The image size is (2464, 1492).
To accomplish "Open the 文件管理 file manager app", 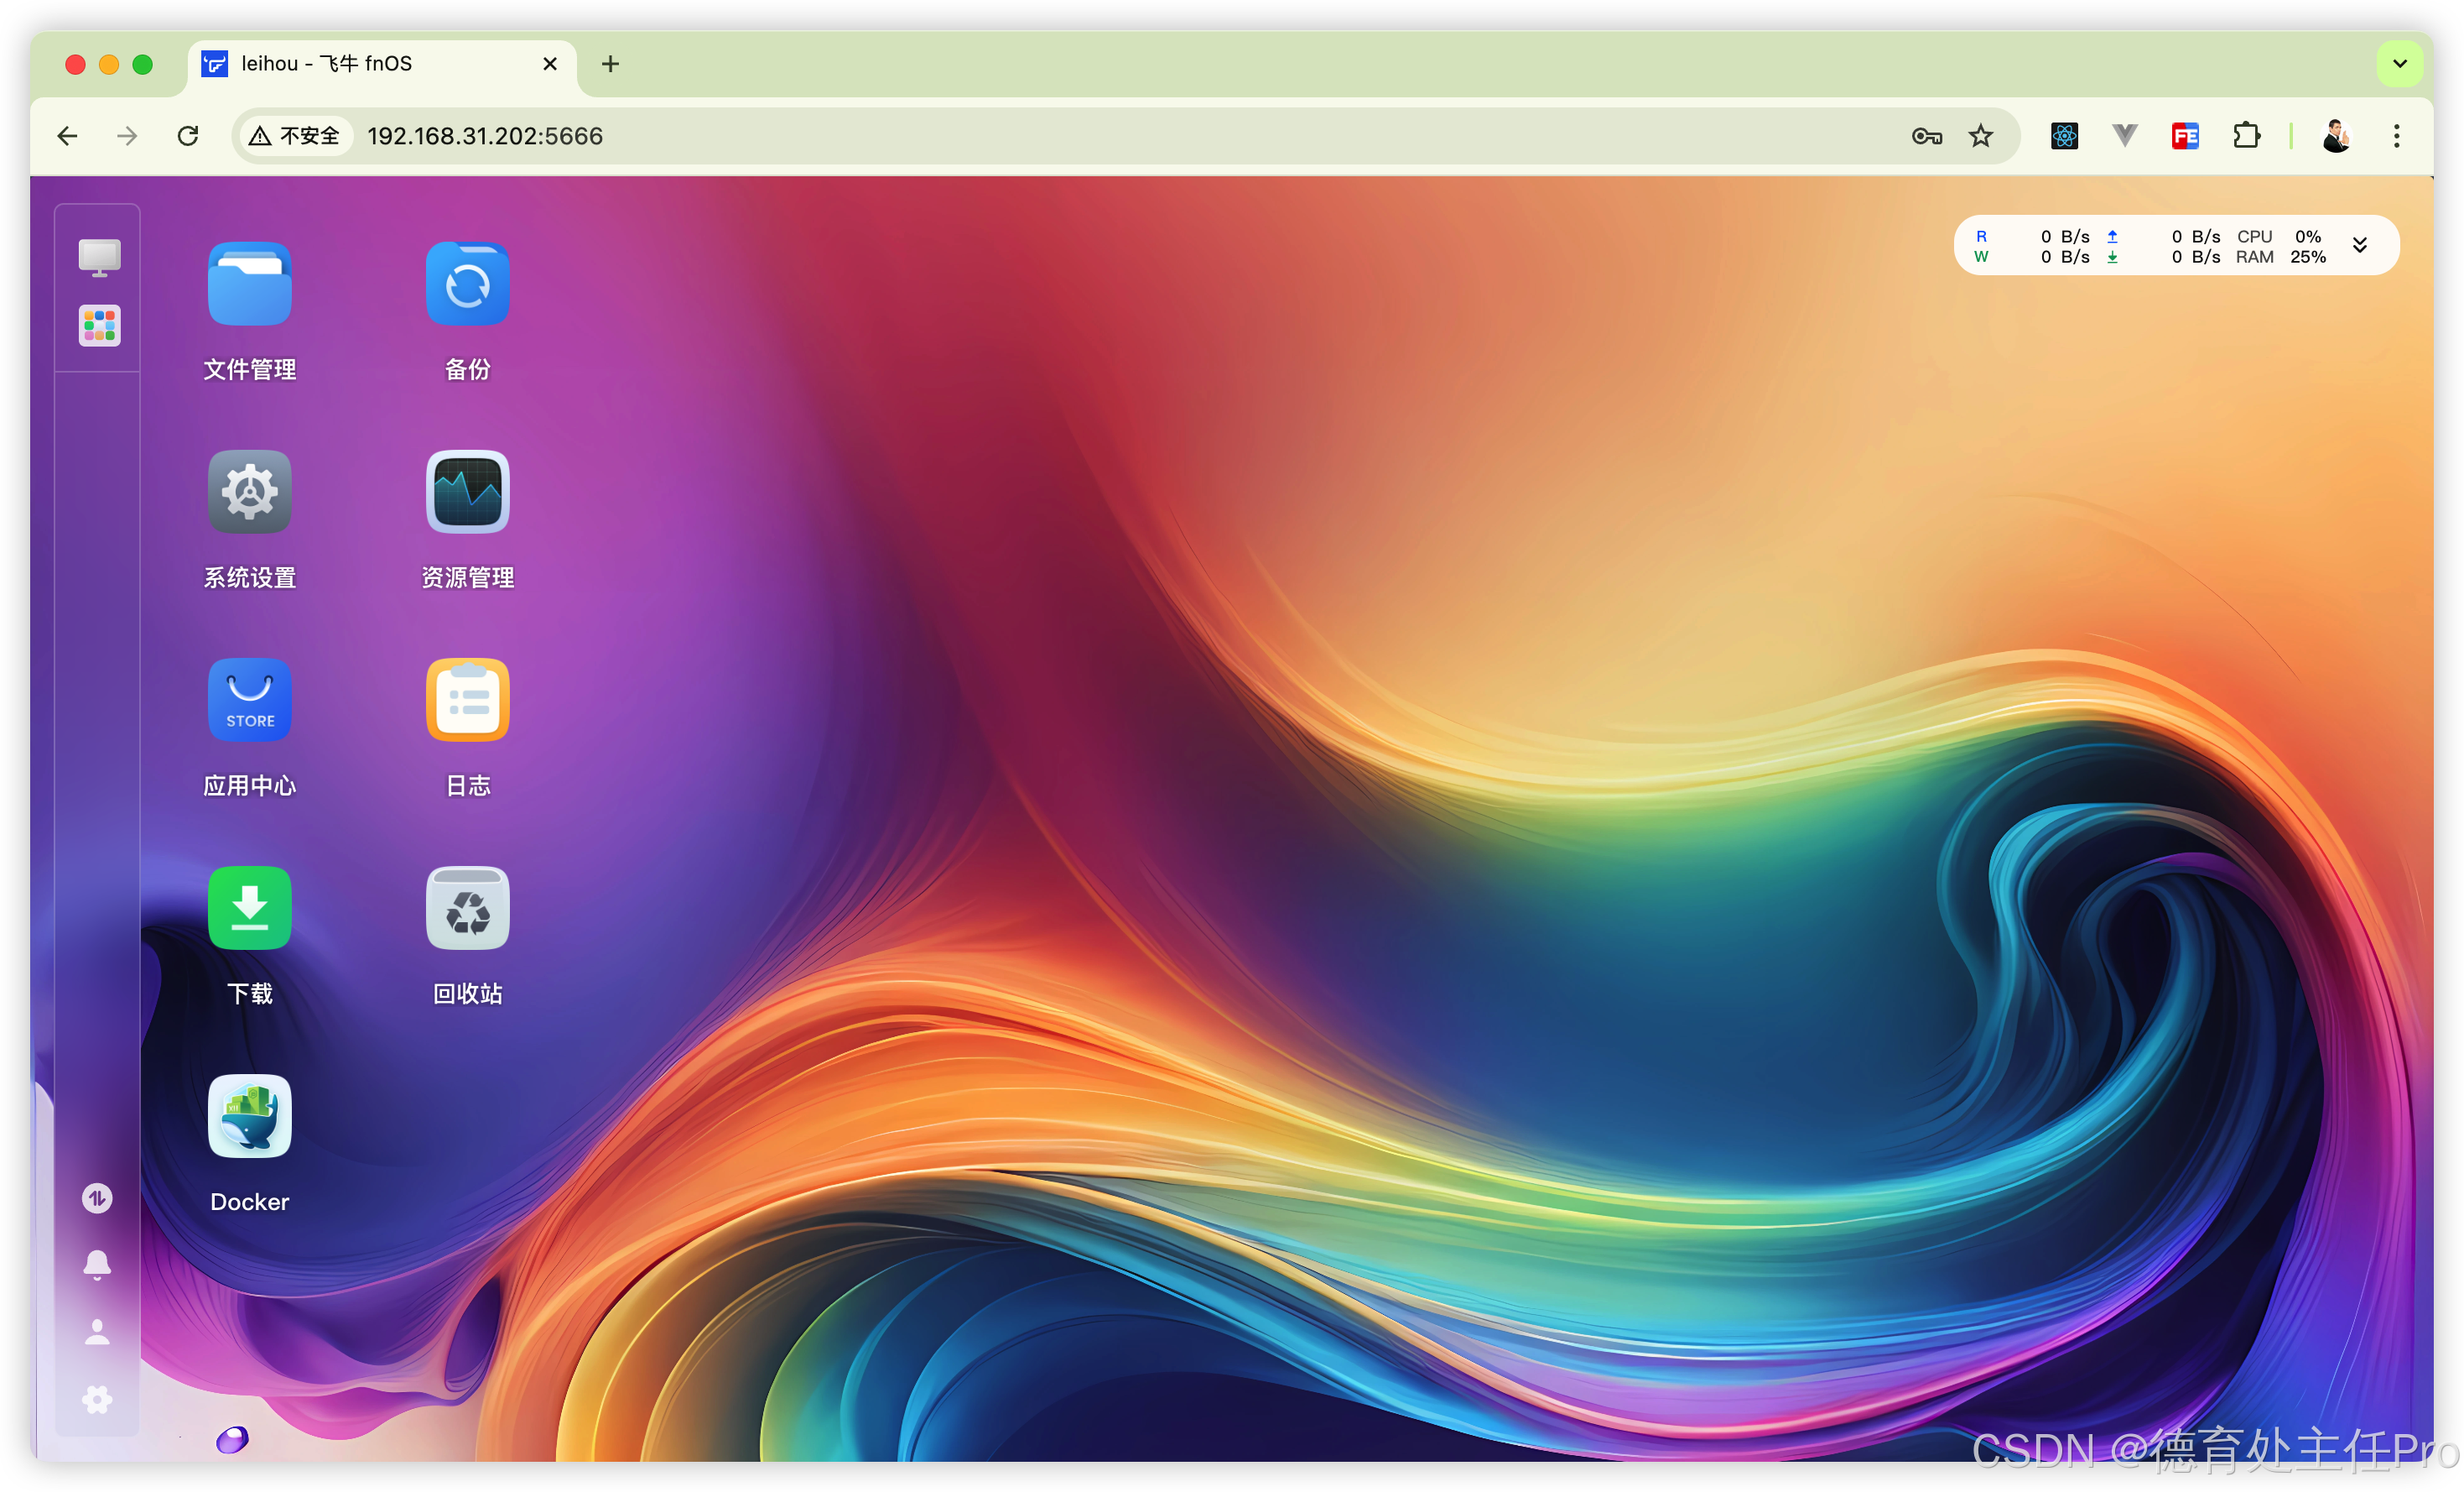I will click(x=249, y=285).
